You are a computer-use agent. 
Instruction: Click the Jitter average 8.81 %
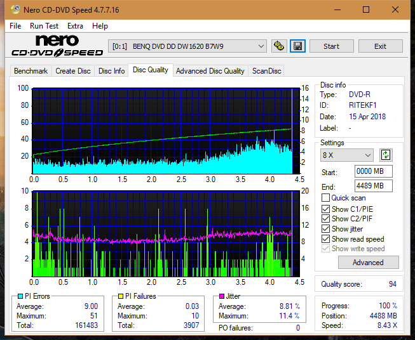pyautogui.click(x=290, y=306)
